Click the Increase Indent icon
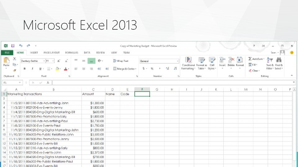 pyautogui.click(x=107, y=69)
